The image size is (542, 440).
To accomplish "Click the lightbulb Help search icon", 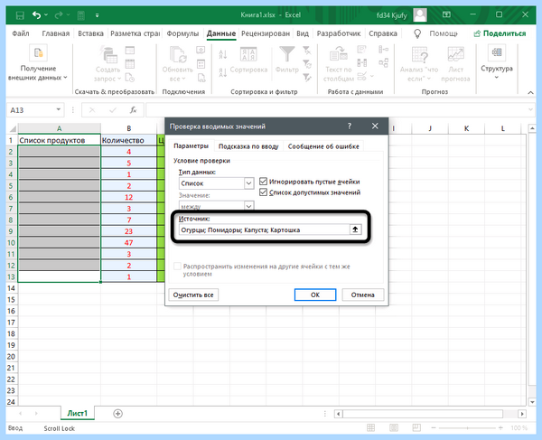I will coord(417,33).
